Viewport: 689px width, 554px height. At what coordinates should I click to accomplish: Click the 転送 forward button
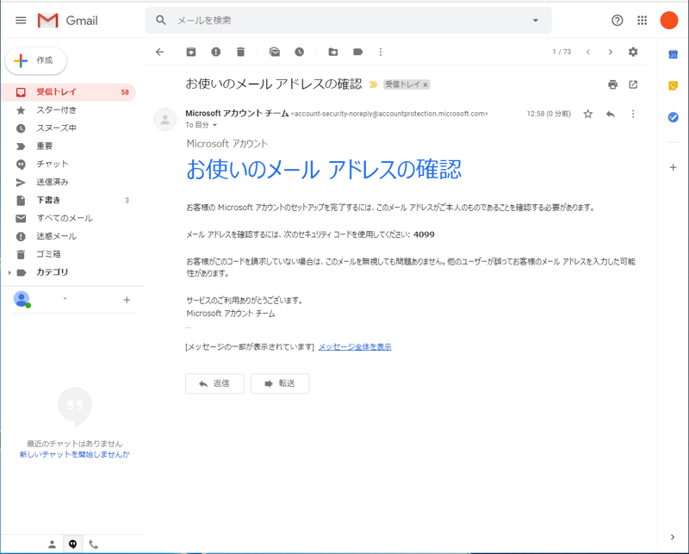[280, 383]
